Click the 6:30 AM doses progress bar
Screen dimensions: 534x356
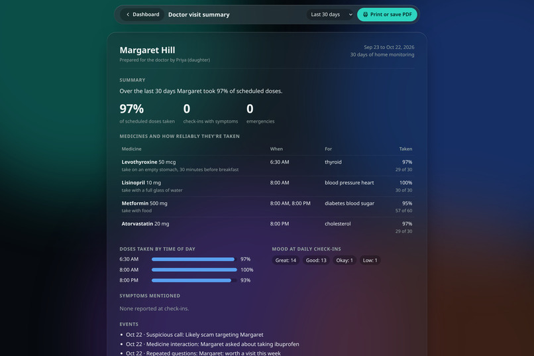(x=194, y=259)
